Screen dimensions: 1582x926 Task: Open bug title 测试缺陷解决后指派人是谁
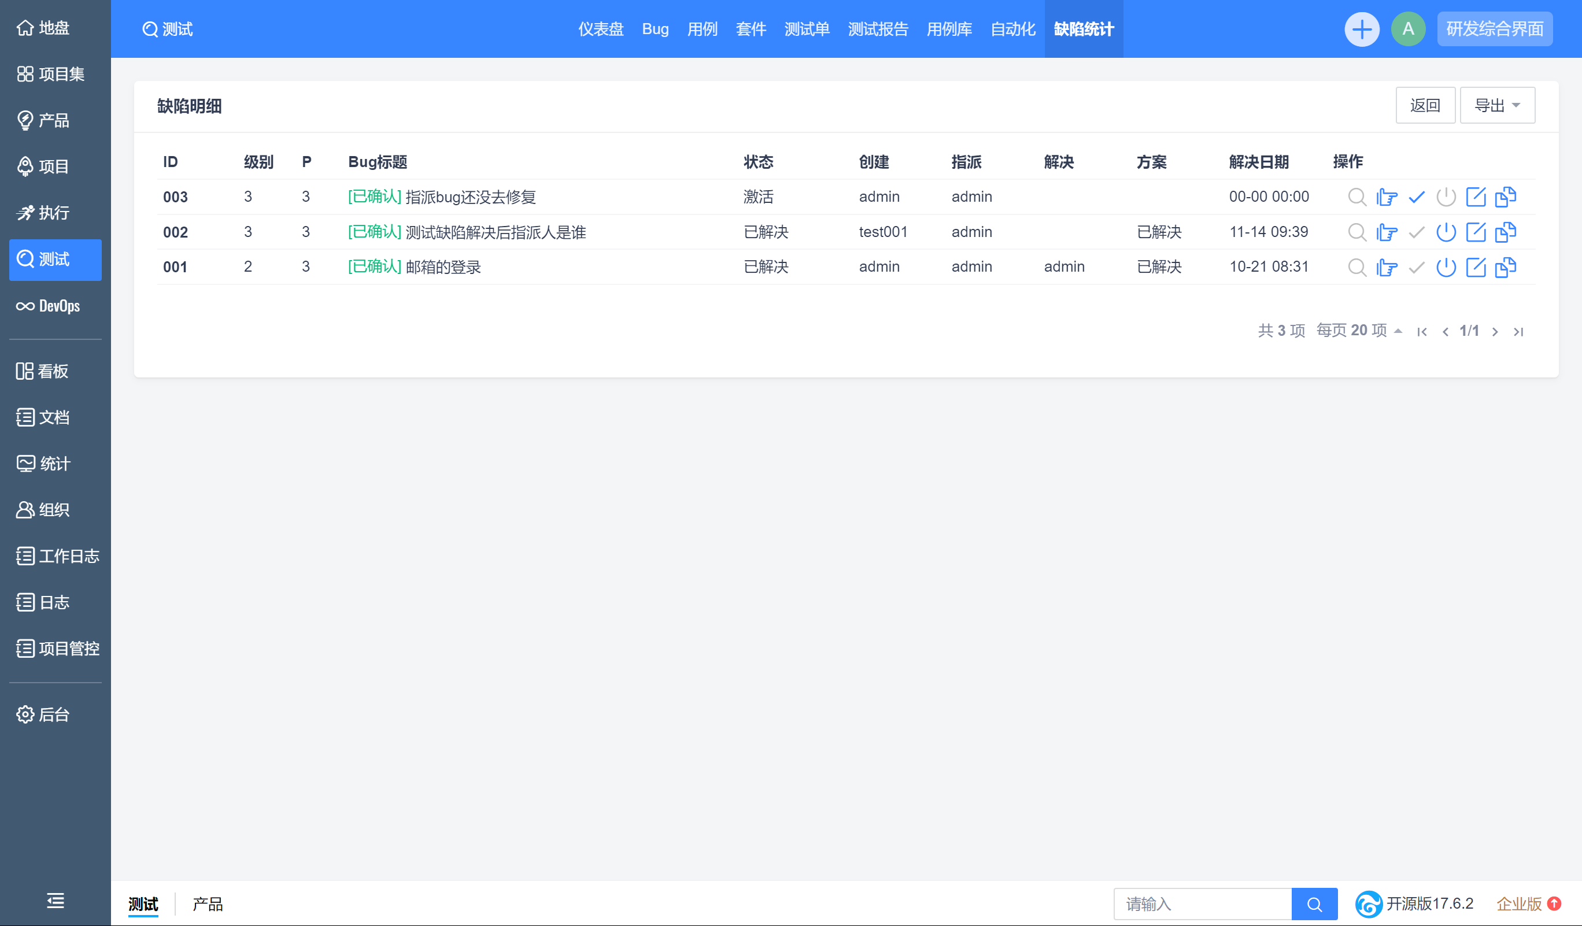[496, 232]
